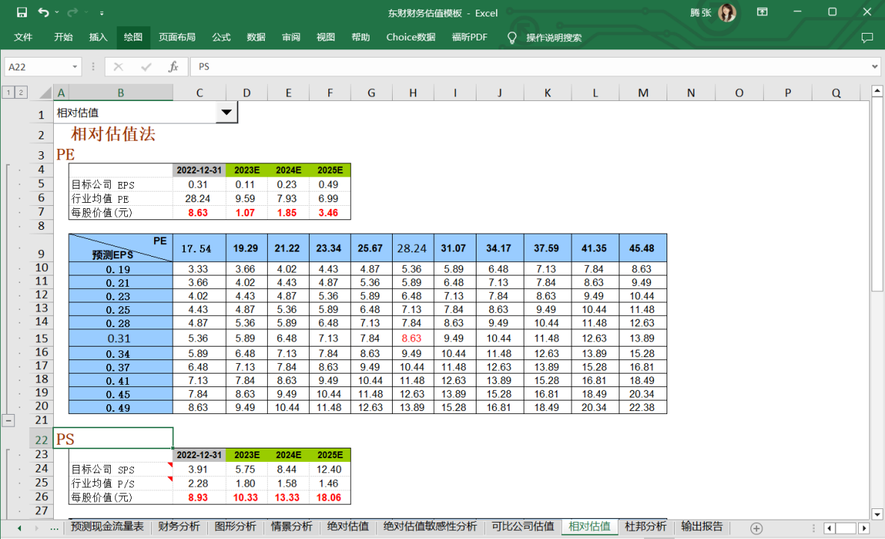Click user account profile picture
This screenshot has width=885, height=539.
pyautogui.click(x=726, y=13)
